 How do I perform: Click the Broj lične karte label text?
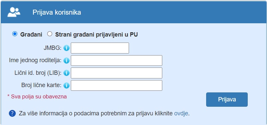[x=41, y=85]
